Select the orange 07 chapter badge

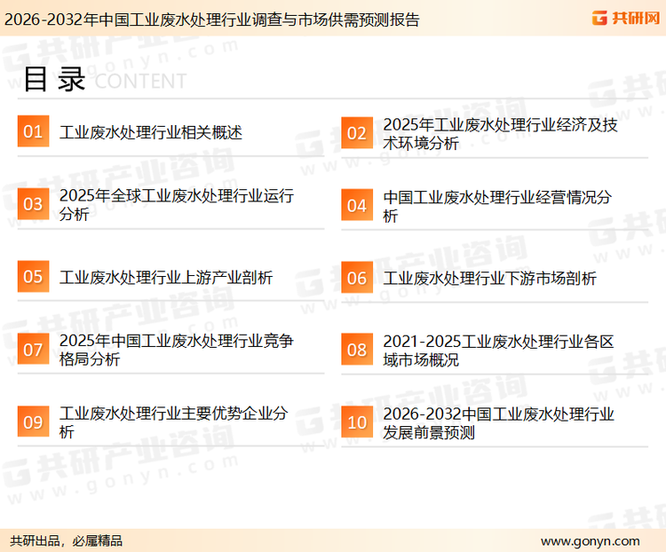pyautogui.click(x=33, y=349)
